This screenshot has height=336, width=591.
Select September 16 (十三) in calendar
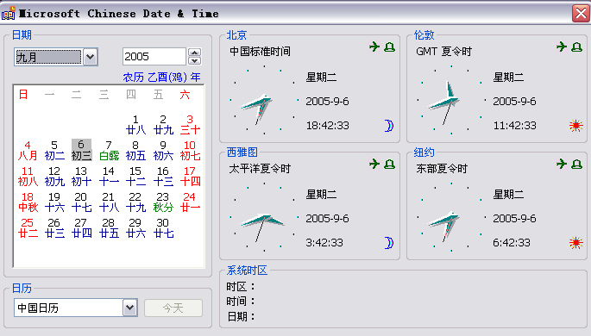(x=163, y=177)
